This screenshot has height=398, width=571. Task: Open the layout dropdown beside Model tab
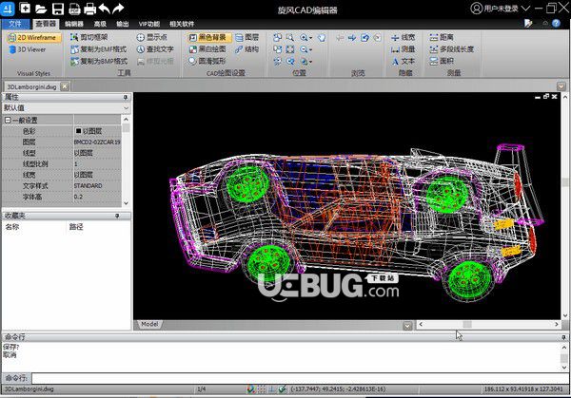click(x=408, y=326)
